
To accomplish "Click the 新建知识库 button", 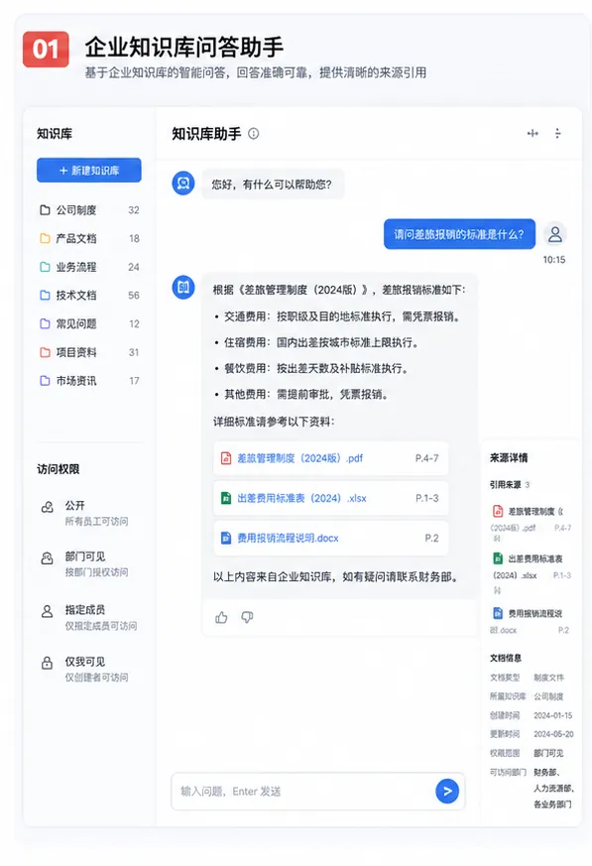I will point(89,170).
